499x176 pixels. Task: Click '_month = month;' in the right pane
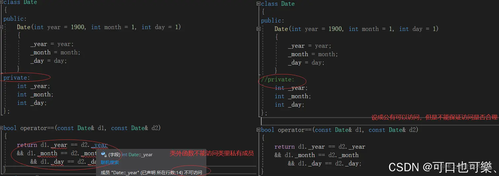tap(313, 54)
